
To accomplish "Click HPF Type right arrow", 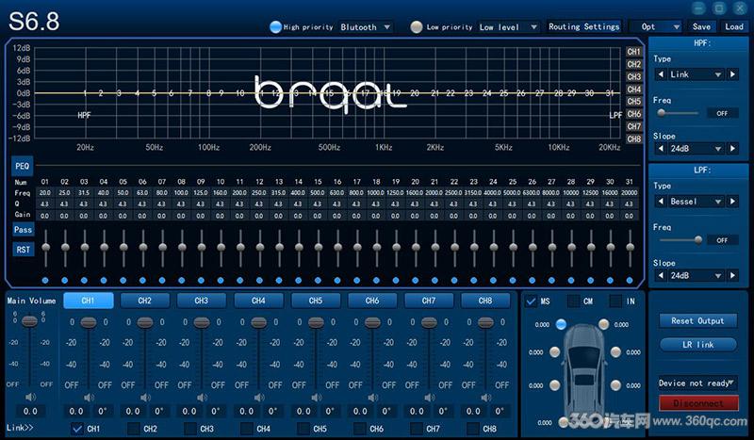I will point(733,74).
